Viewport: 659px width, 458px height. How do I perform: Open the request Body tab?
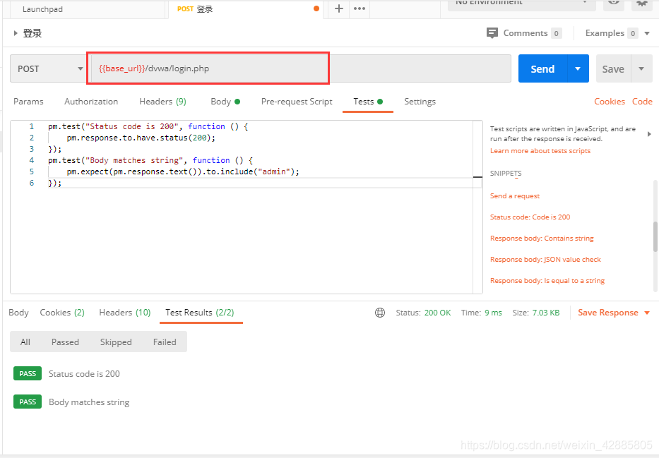225,102
